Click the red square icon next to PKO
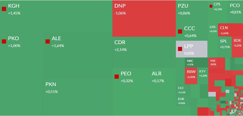Viewport: 243px width, 116px height. pos(4,41)
